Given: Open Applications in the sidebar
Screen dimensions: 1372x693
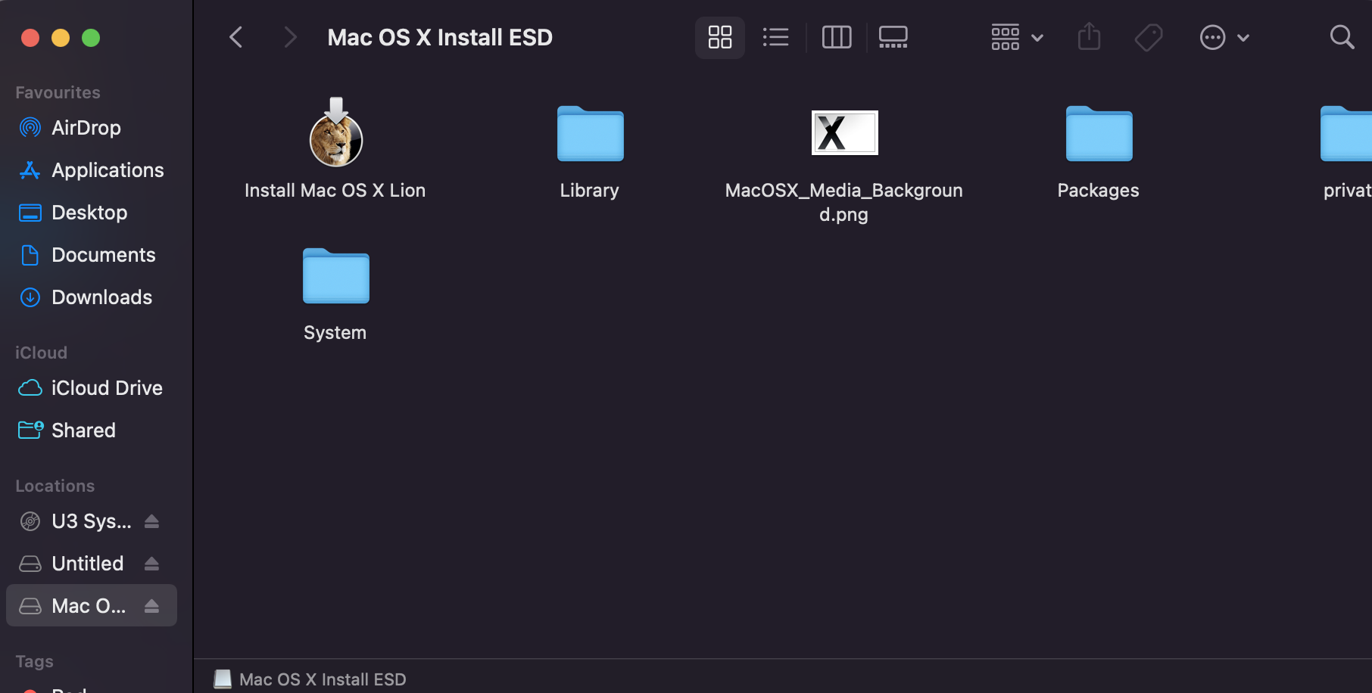Looking at the screenshot, I should click(x=91, y=170).
